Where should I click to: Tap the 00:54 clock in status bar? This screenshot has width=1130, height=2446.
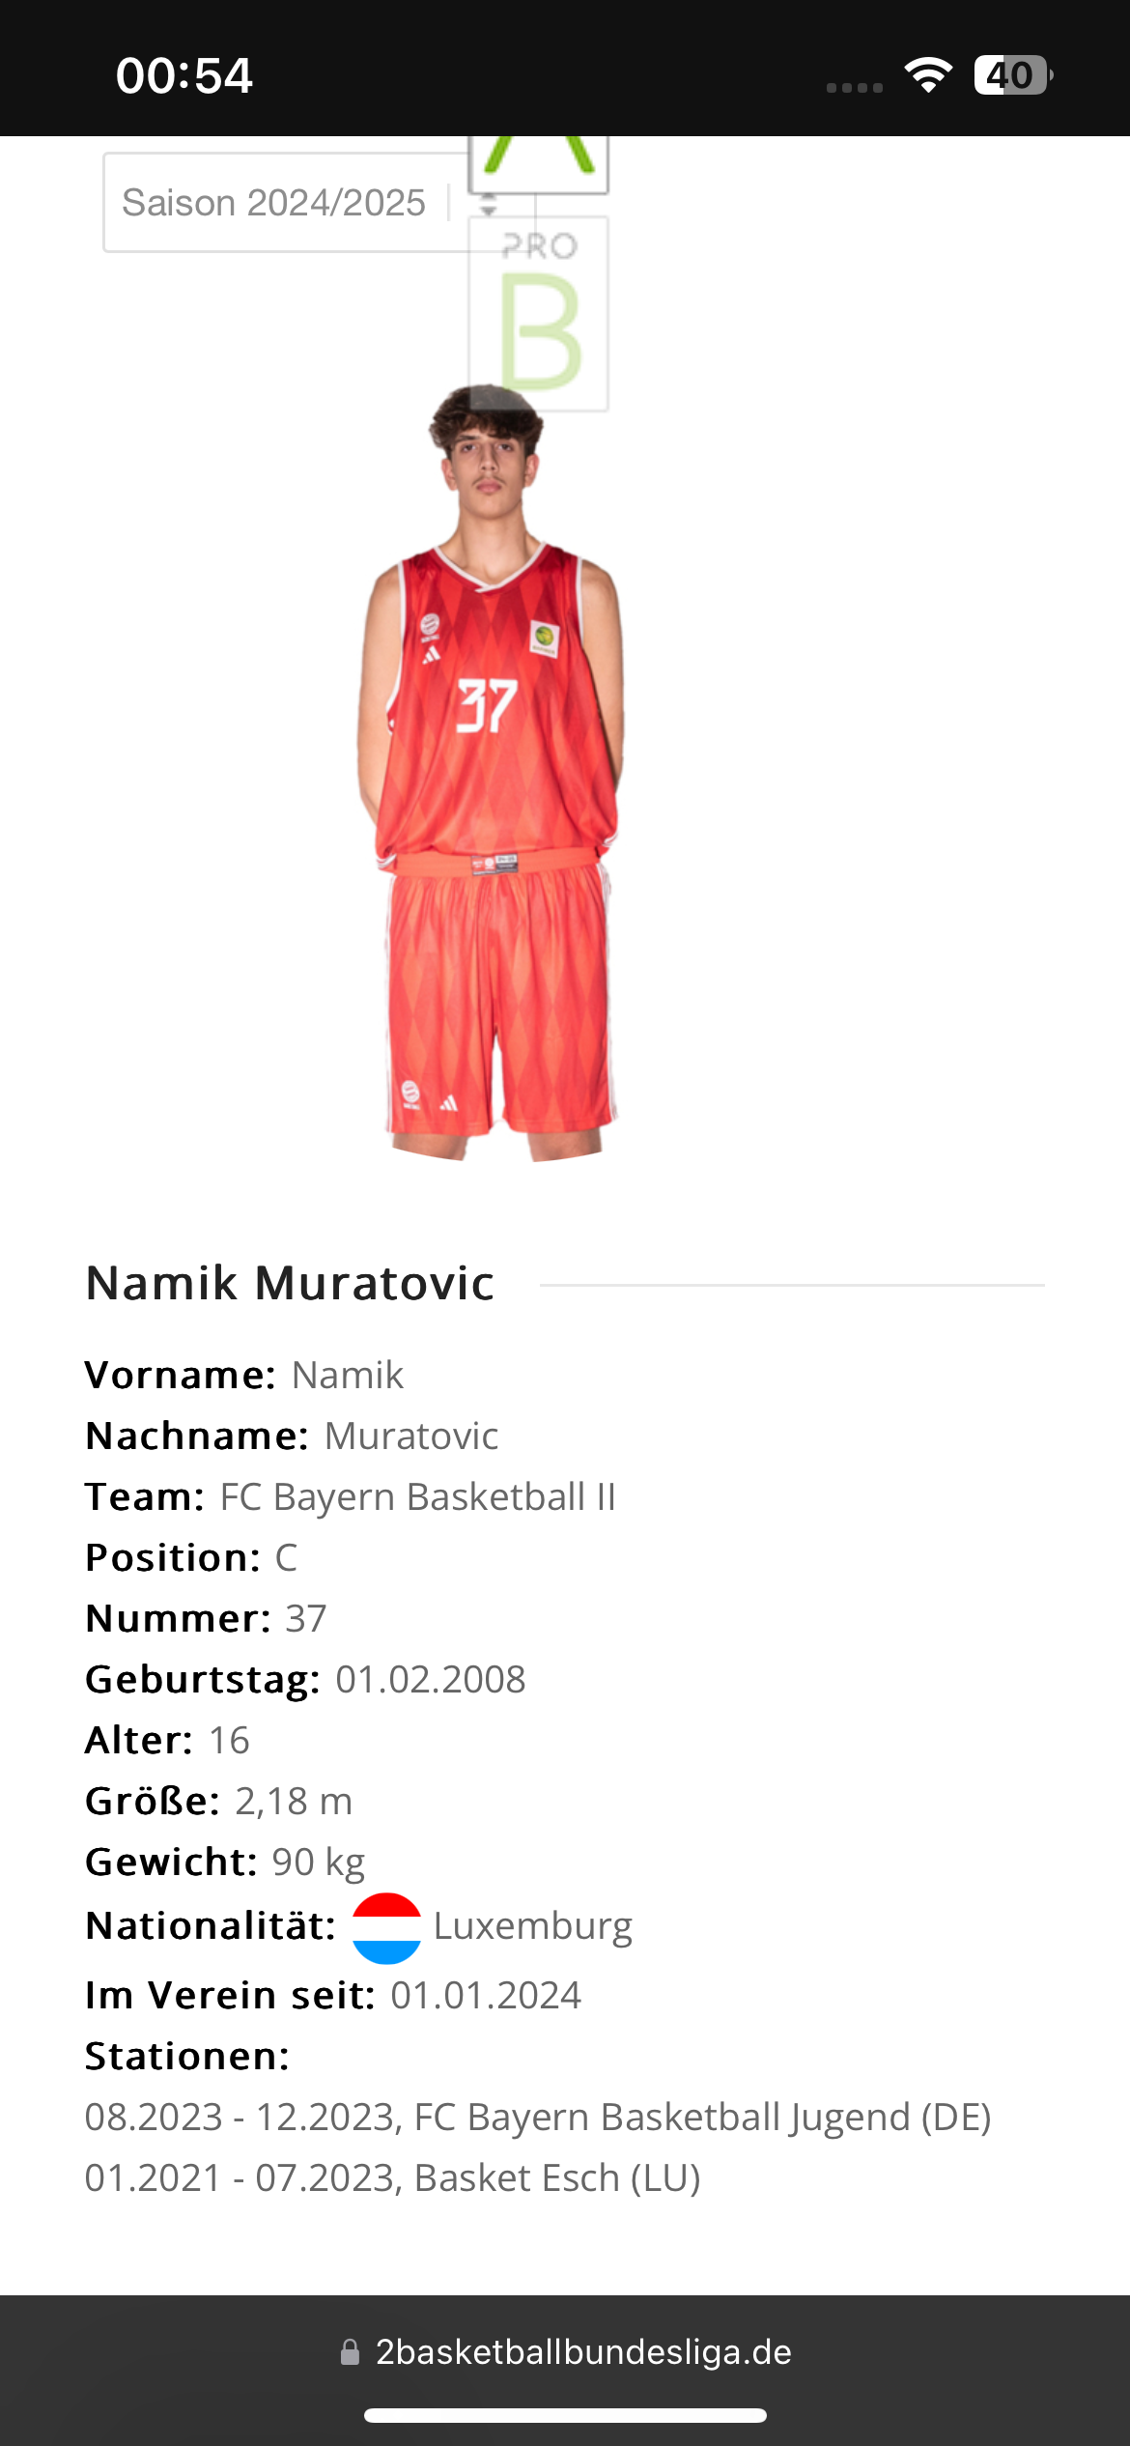tap(184, 75)
